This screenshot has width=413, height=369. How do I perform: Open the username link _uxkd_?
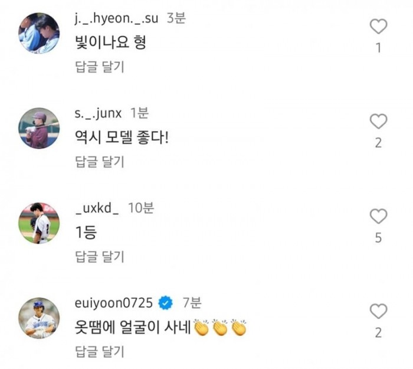point(99,208)
